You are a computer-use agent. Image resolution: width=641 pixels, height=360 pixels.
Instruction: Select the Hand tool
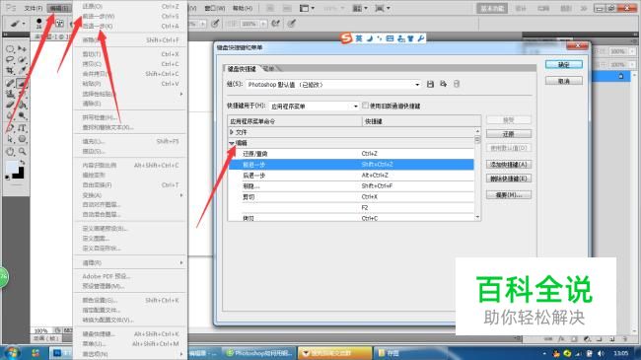(10, 151)
